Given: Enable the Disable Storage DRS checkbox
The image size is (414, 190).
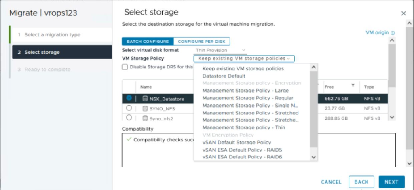Looking at the screenshot, I should pos(125,67).
